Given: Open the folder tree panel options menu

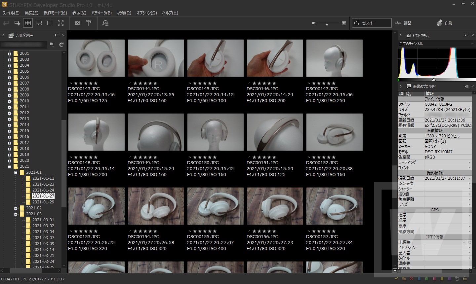Looking at the screenshot, I should pyautogui.click(x=57, y=35).
